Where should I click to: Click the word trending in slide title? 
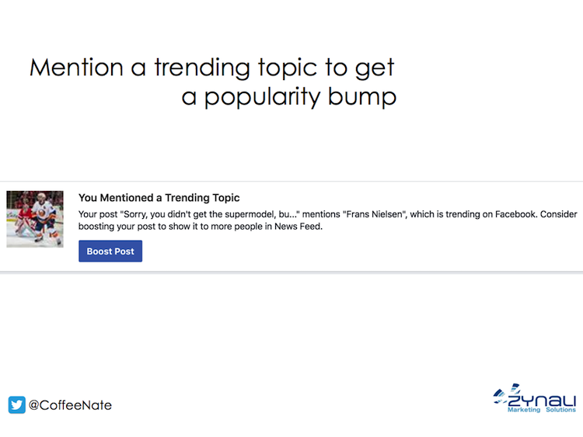click(202, 68)
